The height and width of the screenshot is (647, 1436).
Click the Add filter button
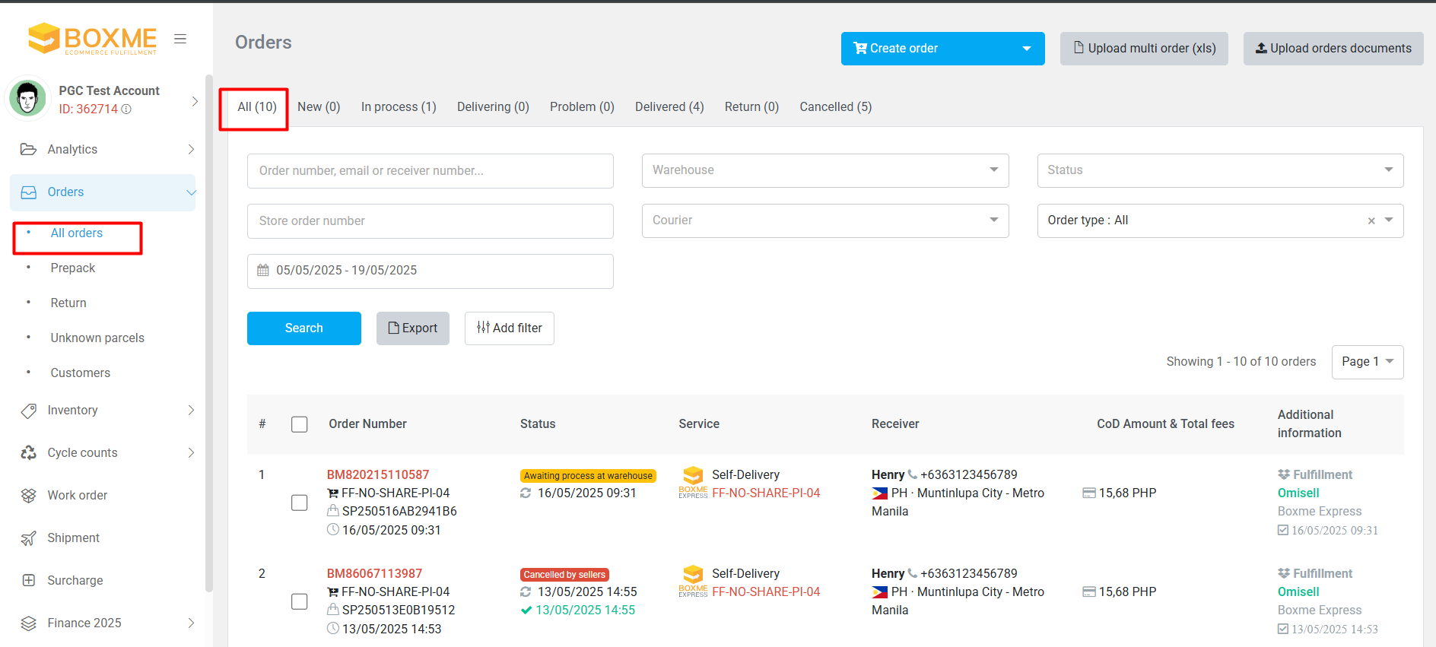pyautogui.click(x=509, y=328)
